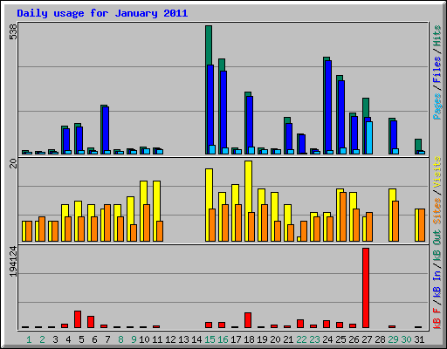
Task: Click the red kB bar for day 5
Action: tap(78, 319)
